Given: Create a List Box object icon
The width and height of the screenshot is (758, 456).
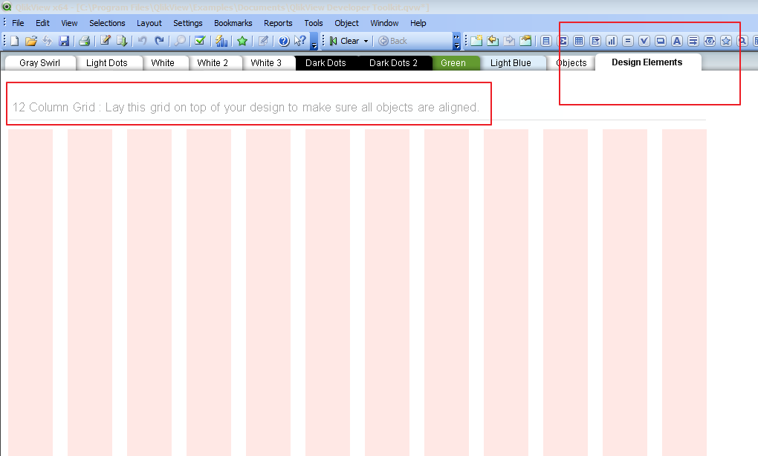Looking at the screenshot, I should 546,41.
